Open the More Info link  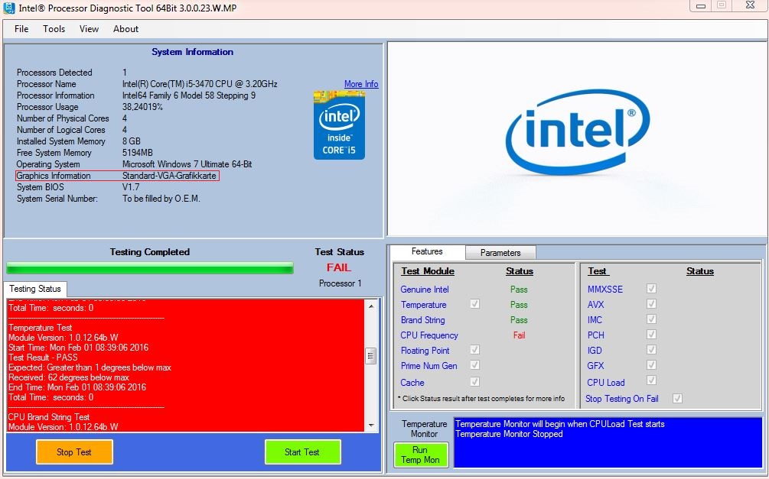pos(361,84)
